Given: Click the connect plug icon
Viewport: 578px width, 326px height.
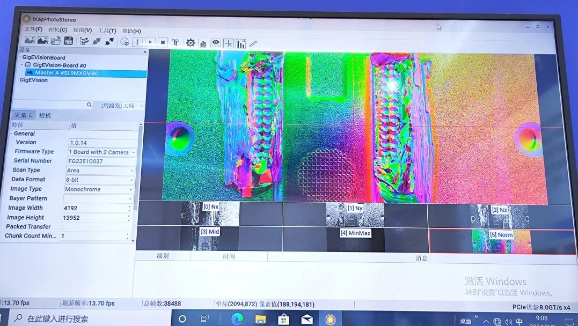Looking at the screenshot, I should coord(97,41).
